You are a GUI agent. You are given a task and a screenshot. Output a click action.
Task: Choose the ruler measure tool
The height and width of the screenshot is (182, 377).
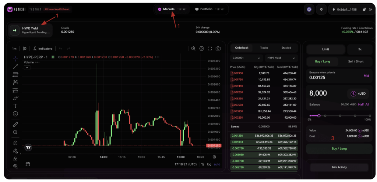[15, 124]
